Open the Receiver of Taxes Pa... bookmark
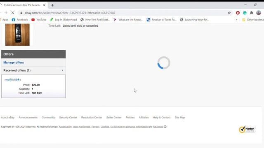Viewport: 264px width, 148px height. tap(161, 20)
